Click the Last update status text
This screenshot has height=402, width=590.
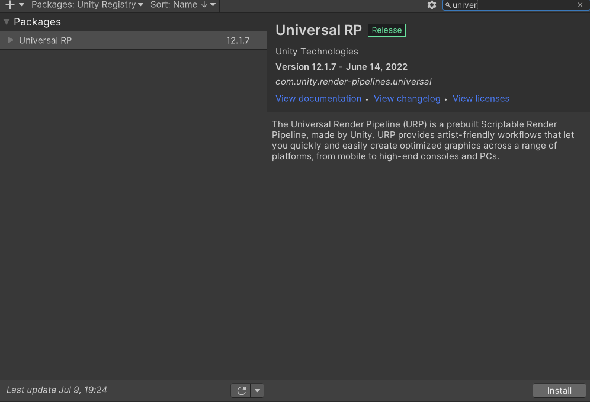click(x=57, y=390)
